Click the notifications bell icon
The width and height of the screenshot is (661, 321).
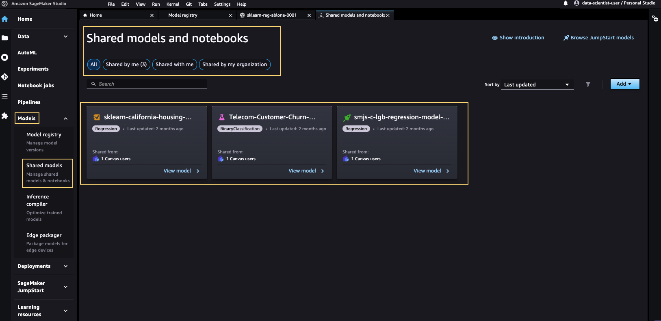tap(566, 3)
